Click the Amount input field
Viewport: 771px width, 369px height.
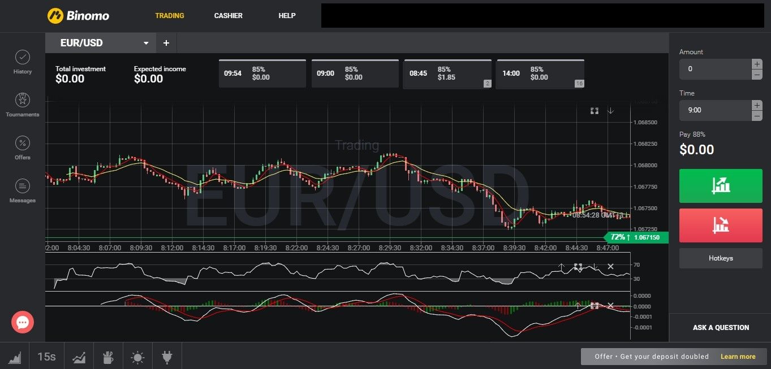point(715,69)
